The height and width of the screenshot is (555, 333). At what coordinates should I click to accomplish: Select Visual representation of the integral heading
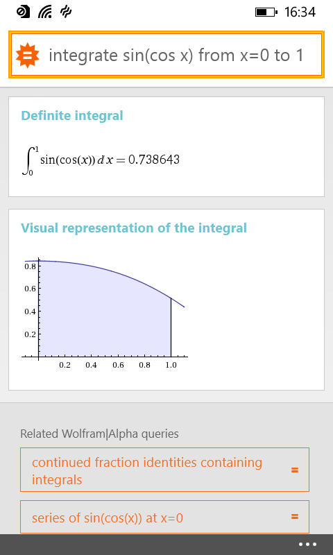pos(134,228)
